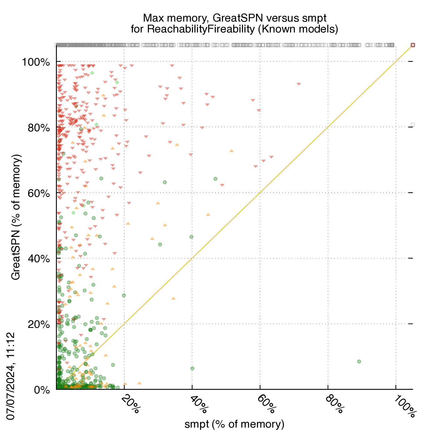The image size is (432, 432).
Task: Select the red triangle near 64% smpt, 71% GreatSPN
Action: (271, 157)
